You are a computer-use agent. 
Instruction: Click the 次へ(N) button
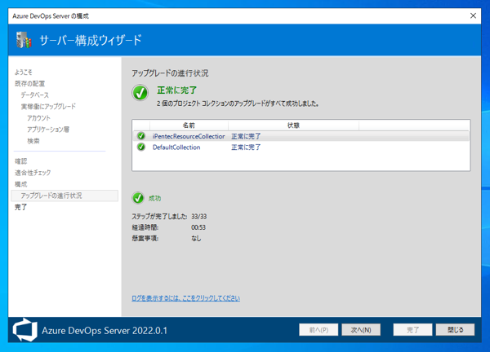click(361, 330)
